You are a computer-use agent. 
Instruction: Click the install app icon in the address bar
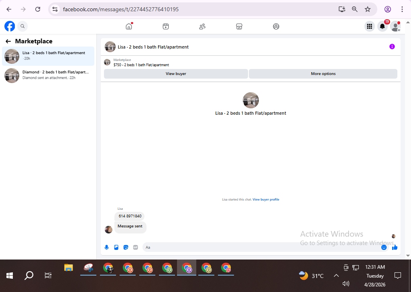pos(342,9)
